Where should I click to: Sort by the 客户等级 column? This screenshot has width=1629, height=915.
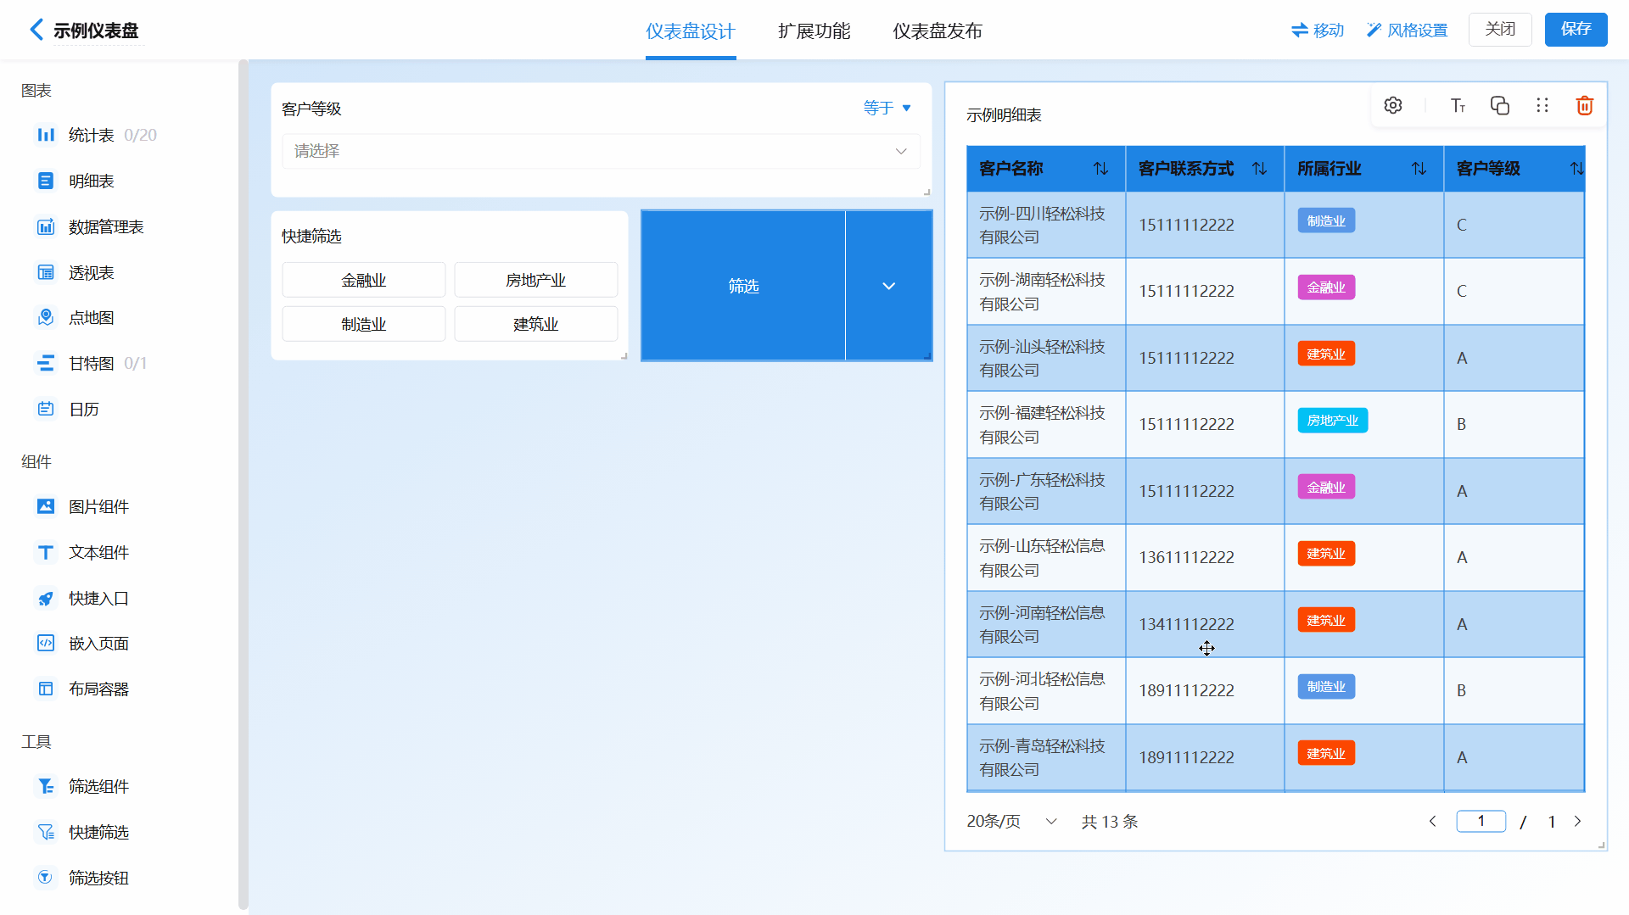pos(1576,169)
